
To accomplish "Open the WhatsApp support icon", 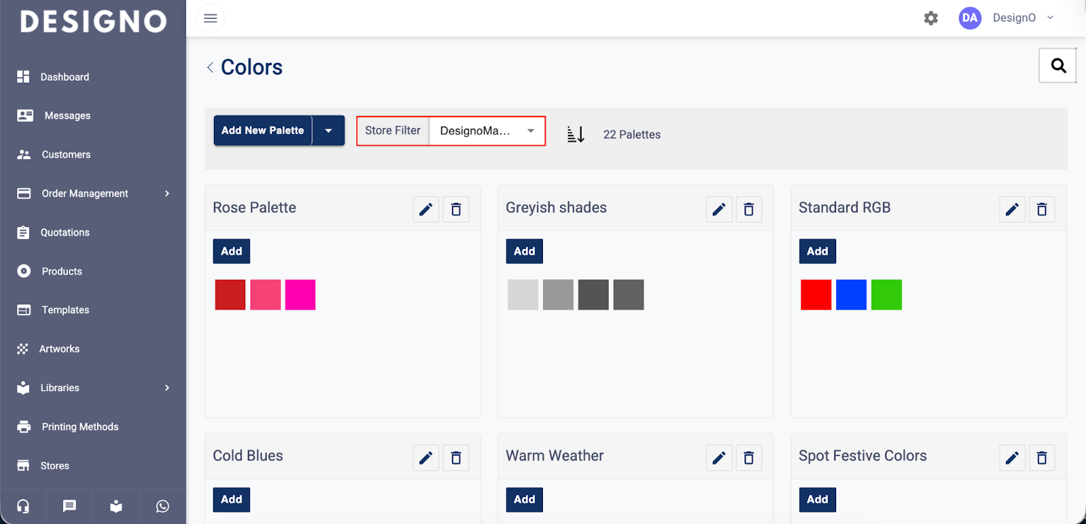I will pyautogui.click(x=162, y=506).
